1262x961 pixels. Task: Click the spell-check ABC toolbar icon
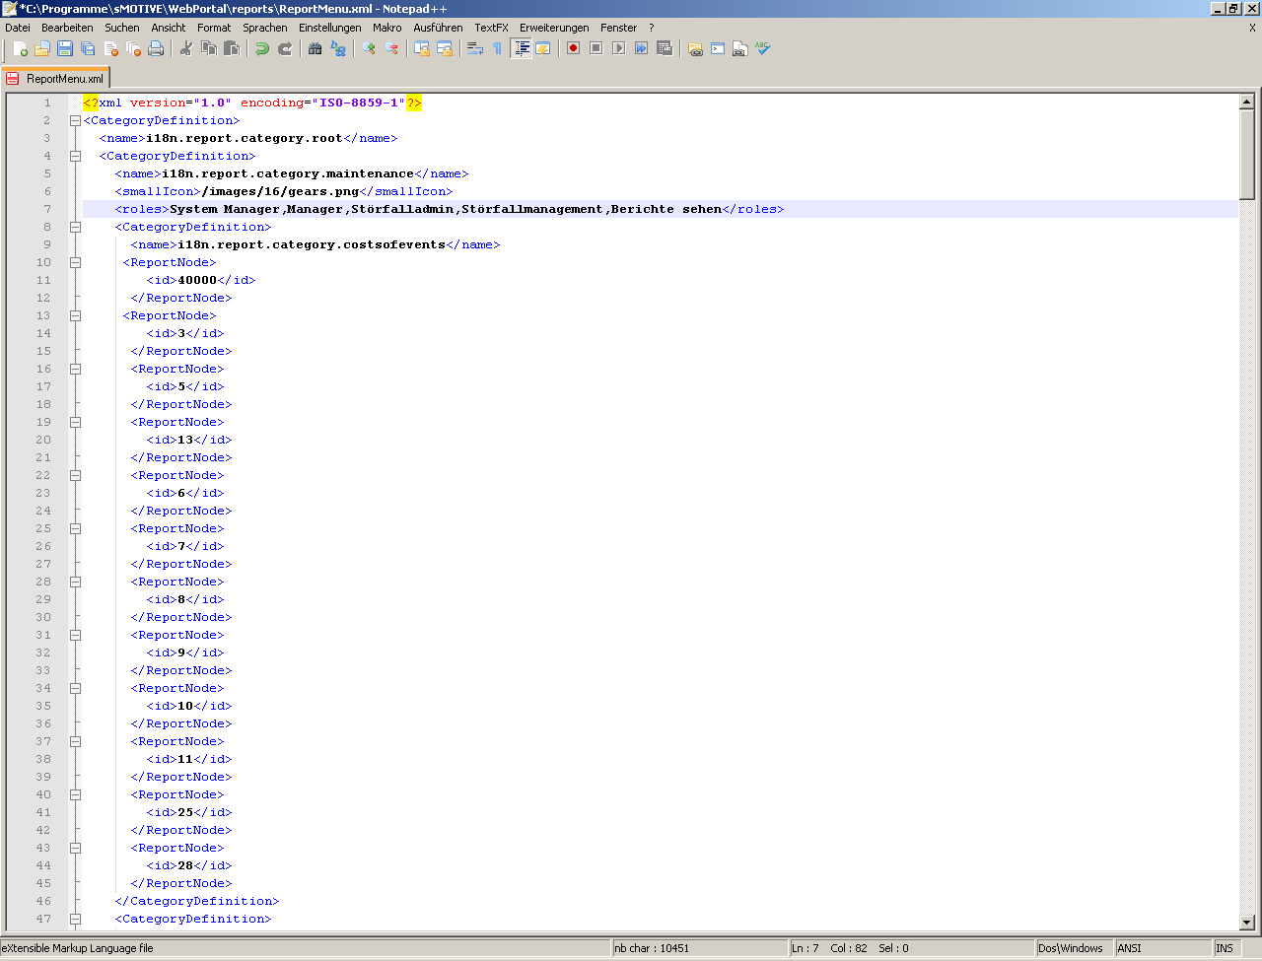click(x=762, y=48)
